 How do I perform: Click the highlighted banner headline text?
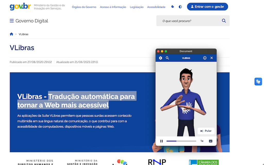[77, 101]
